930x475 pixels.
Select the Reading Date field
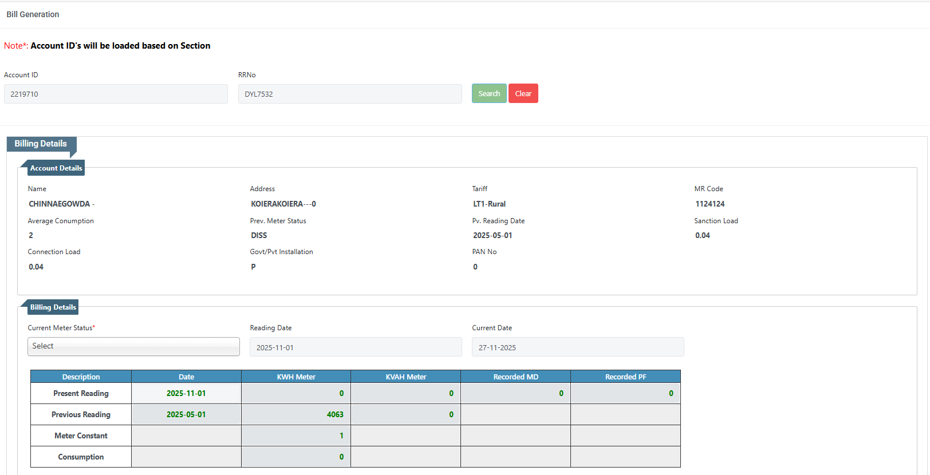click(356, 347)
